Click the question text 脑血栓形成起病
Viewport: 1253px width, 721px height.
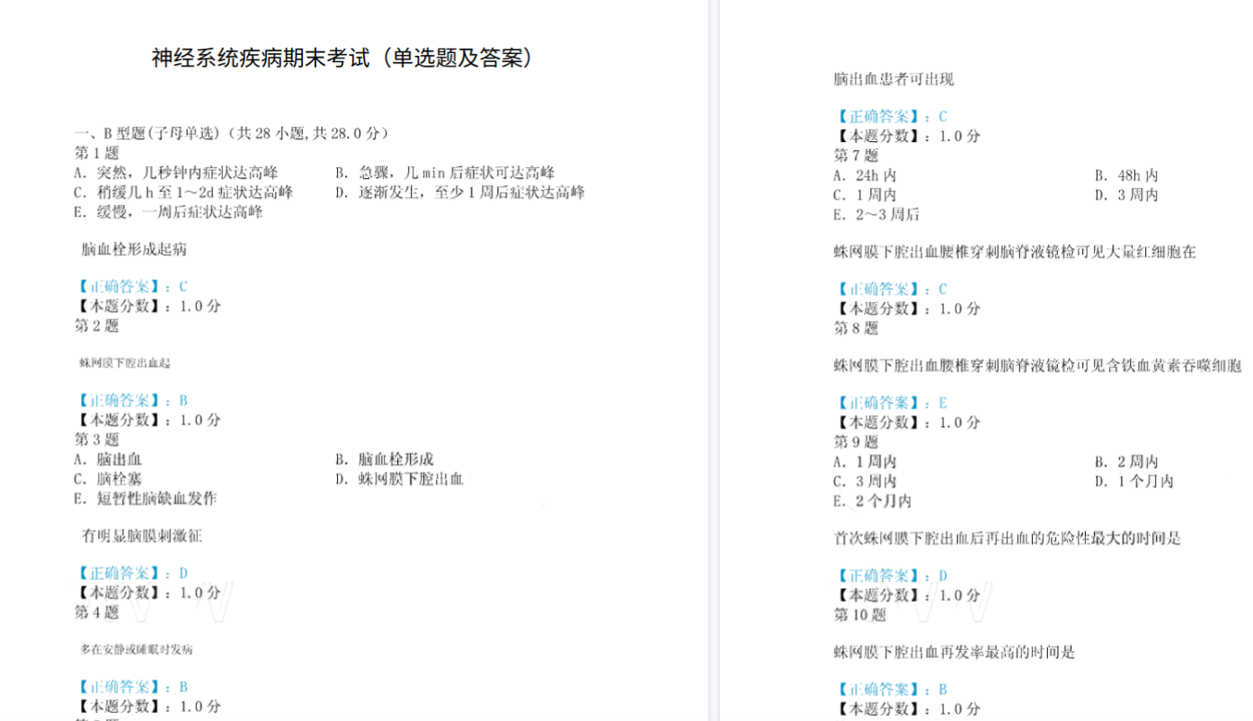[134, 249]
